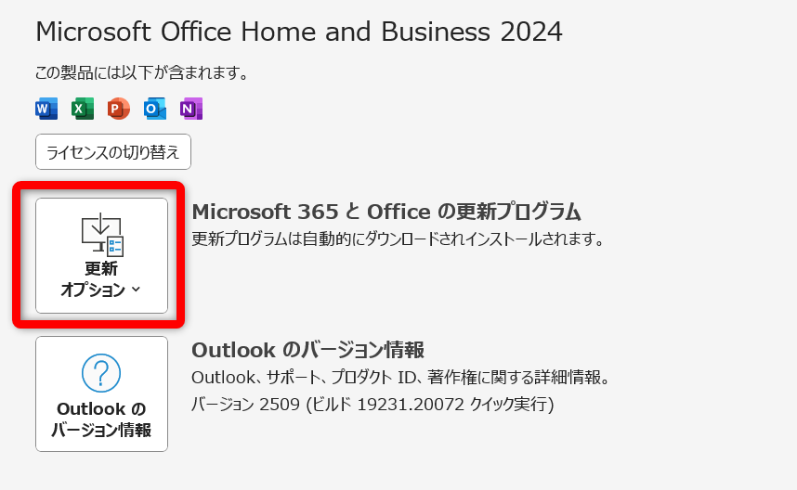Image resolution: width=797 pixels, height=490 pixels.
Task: Click the question mark circle icon
Action: coord(101,372)
